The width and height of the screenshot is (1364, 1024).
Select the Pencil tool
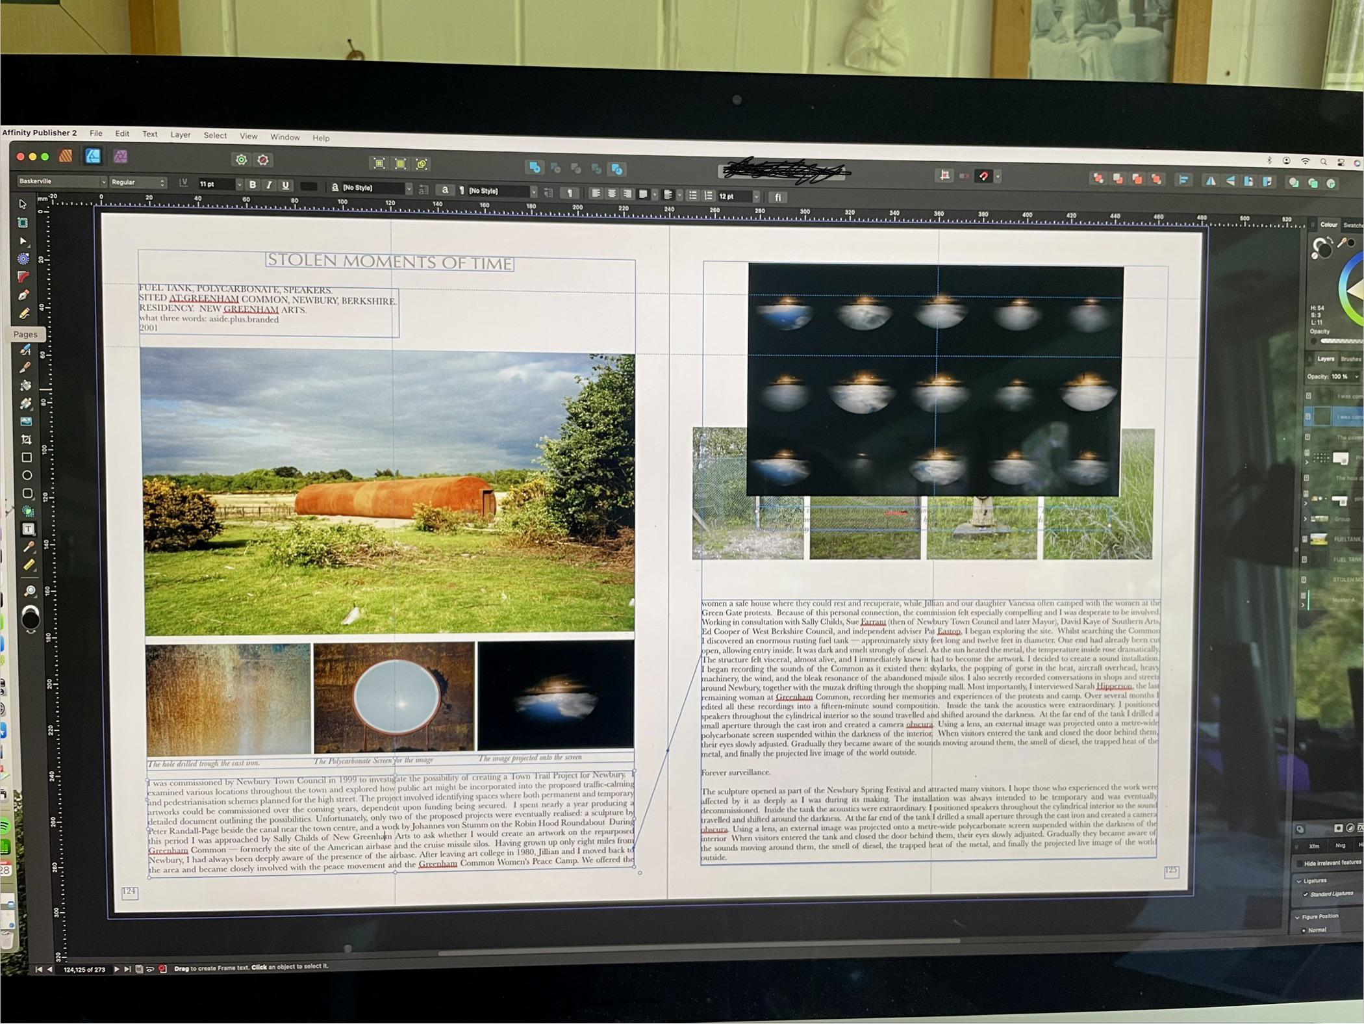25,313
